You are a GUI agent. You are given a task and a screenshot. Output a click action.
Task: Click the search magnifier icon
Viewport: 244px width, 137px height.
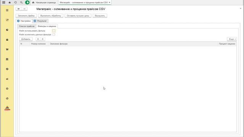[x=21, y=3]
